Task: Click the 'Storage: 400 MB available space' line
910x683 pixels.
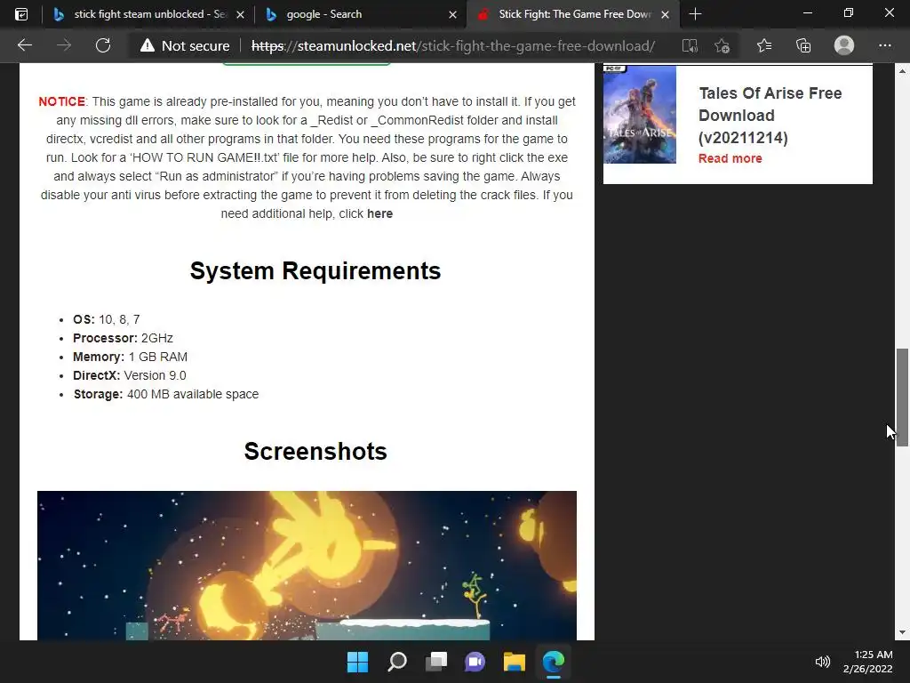Action: pos(166,394)
